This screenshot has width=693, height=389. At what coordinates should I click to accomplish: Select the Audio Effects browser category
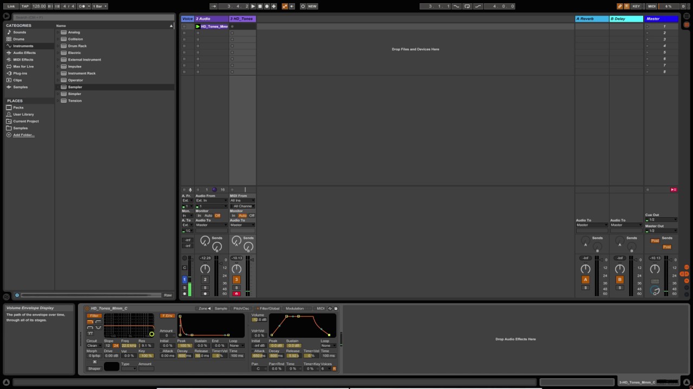(x=24, y=53)
